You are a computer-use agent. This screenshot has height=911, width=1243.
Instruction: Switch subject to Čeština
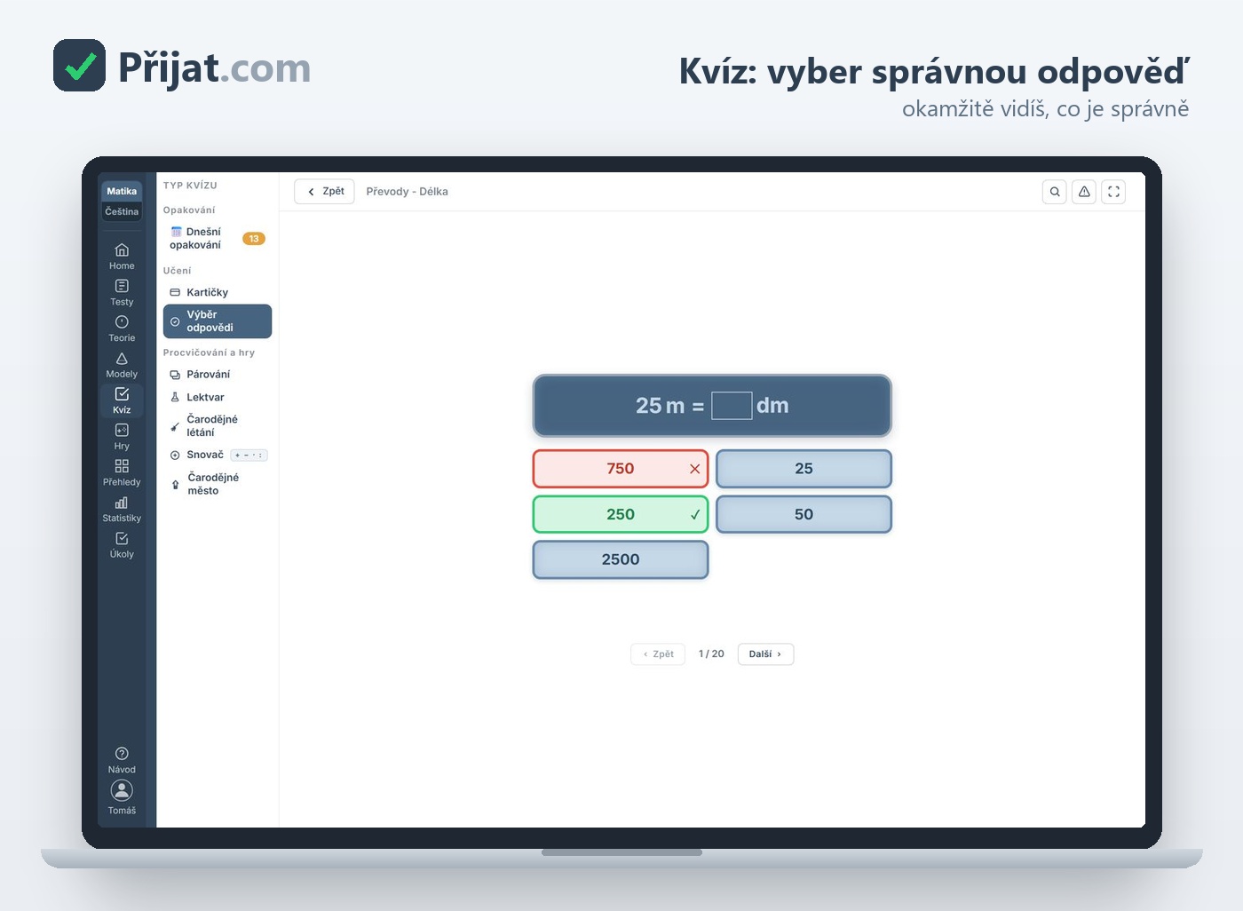122,211
